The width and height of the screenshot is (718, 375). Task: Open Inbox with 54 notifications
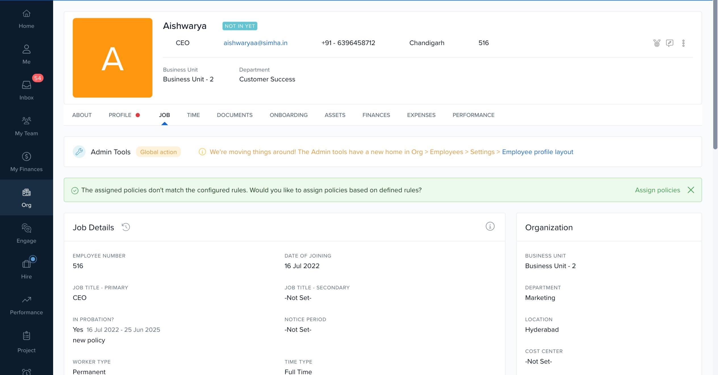click(26, 90)
